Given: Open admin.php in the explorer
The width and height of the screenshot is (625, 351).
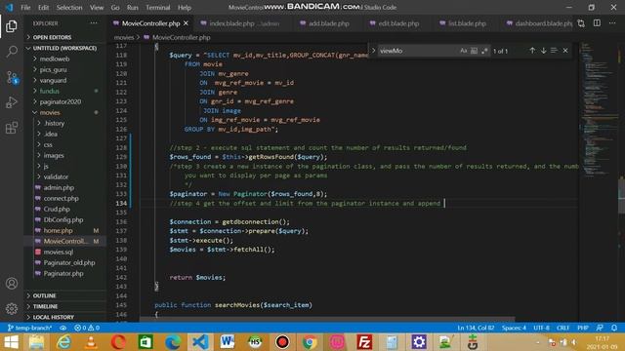Looking at the screenshot, I should click(65, 187).
